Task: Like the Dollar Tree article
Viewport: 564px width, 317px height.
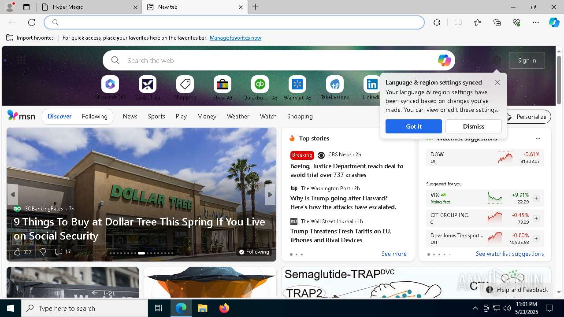Action: tap(22, 252)
